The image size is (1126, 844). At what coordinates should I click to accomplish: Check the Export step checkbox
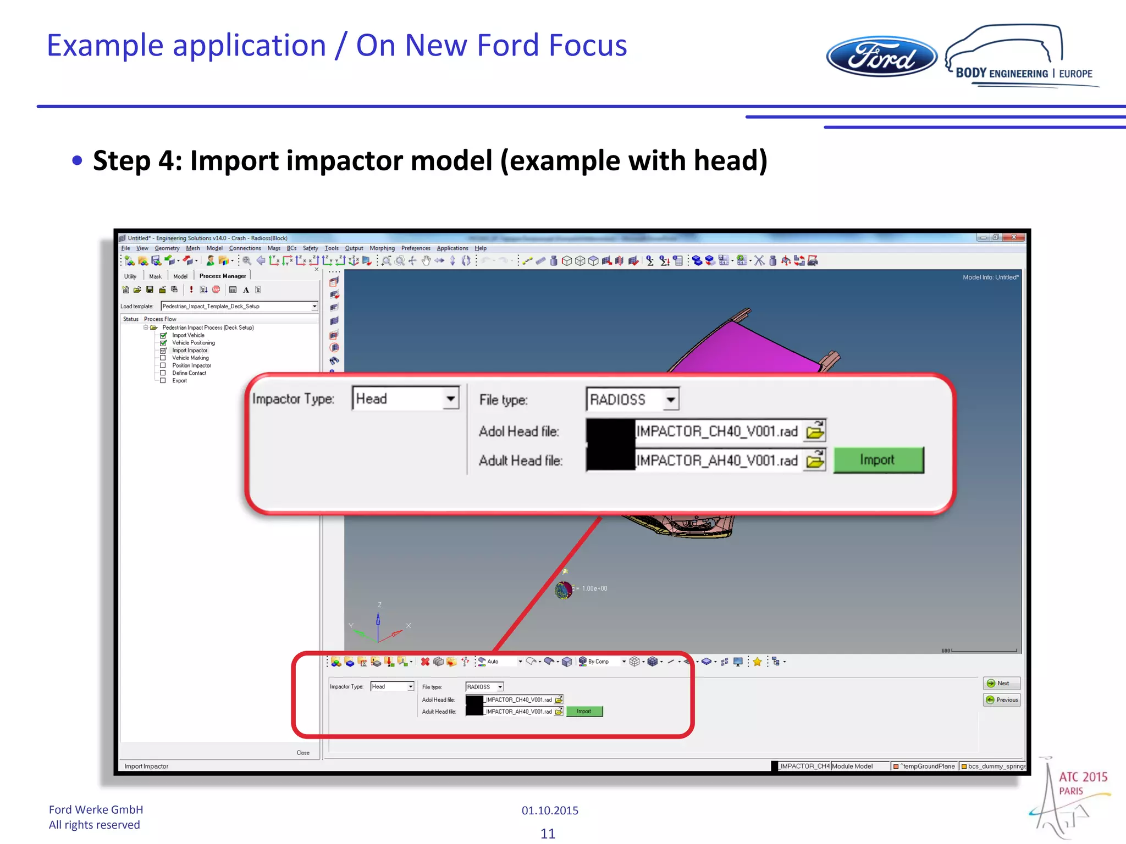[x=163, y=380]
